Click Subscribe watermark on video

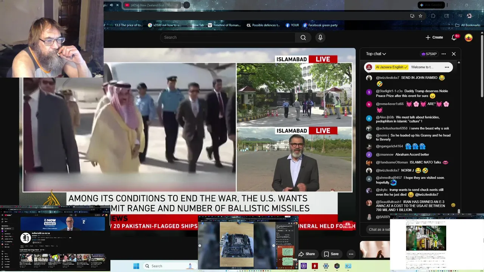pos(348,226)
